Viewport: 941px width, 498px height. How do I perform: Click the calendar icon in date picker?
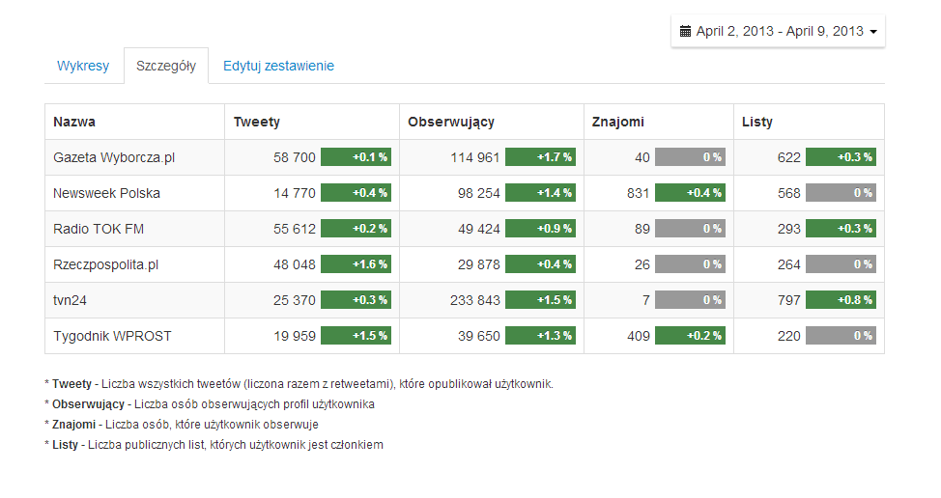pyautogui.click(x=686, y=32)
